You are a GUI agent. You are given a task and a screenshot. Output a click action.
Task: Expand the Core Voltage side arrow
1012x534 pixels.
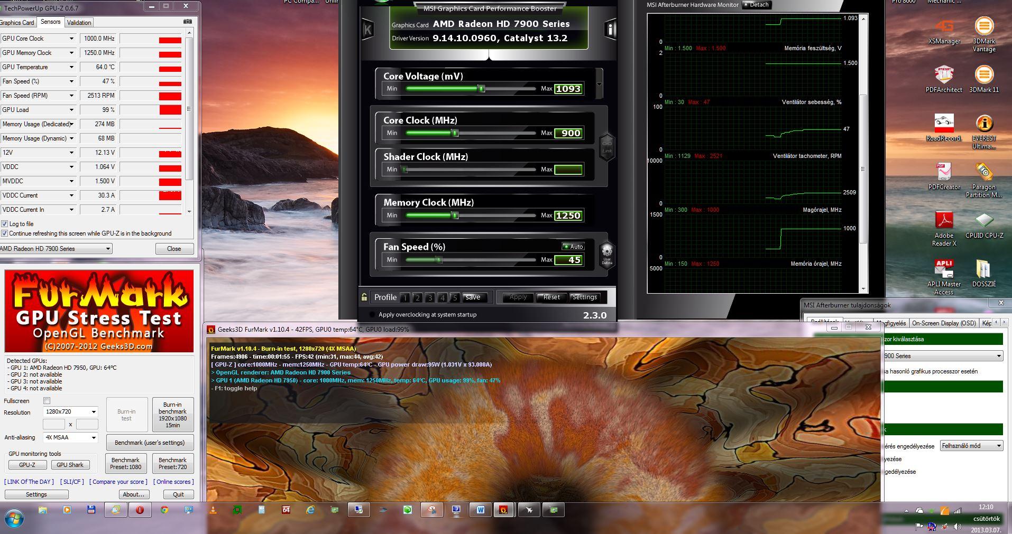tap(599, 84)
